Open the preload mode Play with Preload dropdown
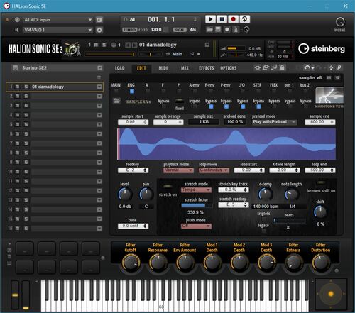The height and width of the screenshot is (313, 355). pyautogui.click(x=274, y=122)
